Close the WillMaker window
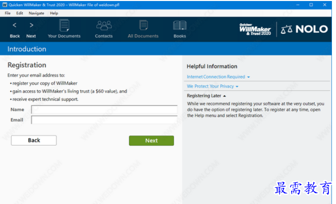 pyautogui.click(x=324, y=5)
